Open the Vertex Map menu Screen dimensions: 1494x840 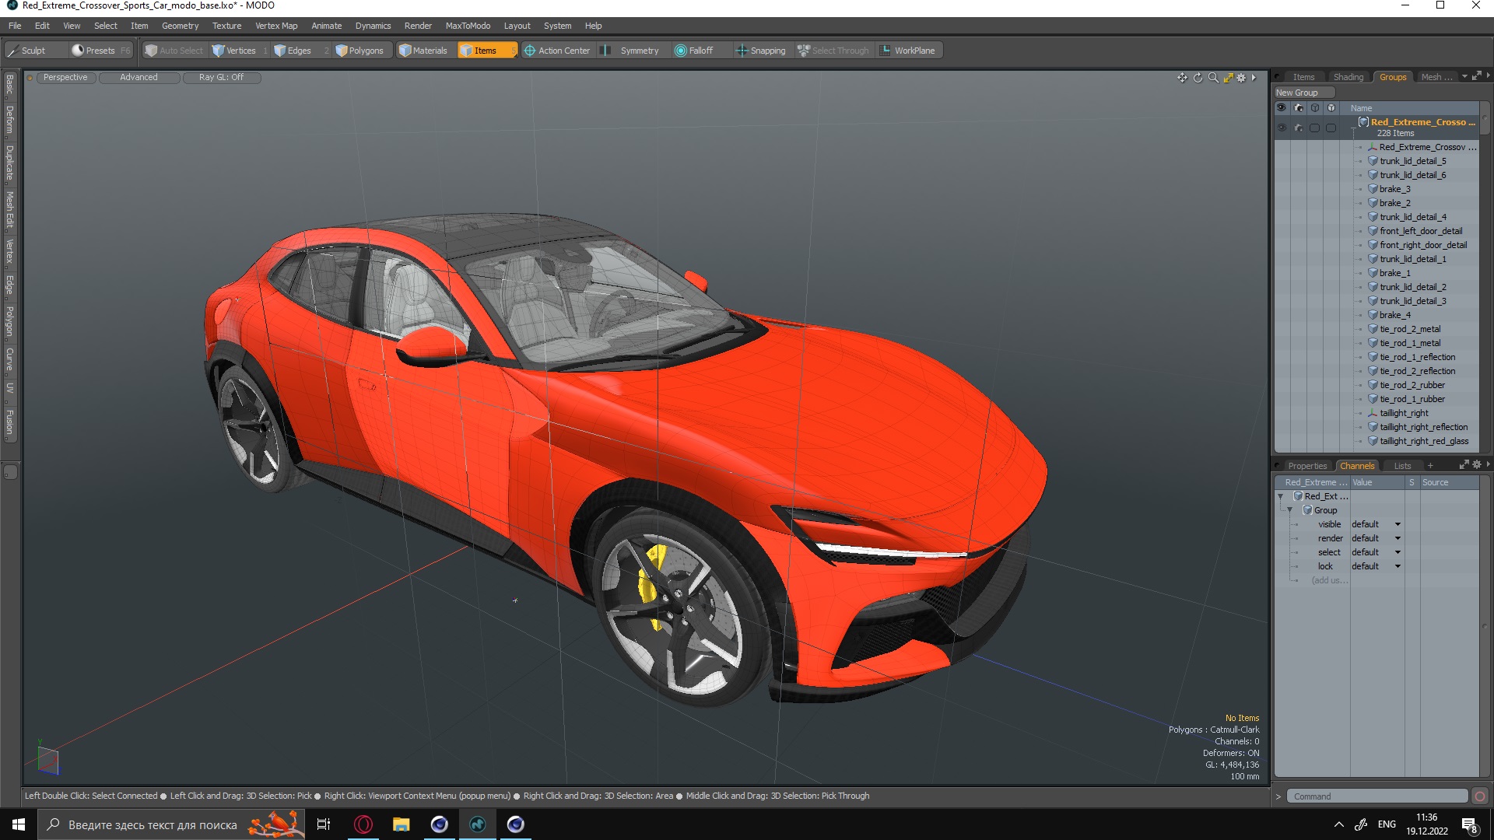276,26
